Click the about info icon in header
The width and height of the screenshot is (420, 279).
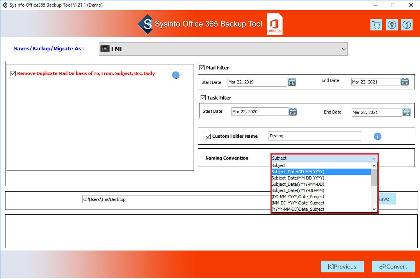(407, 25)
